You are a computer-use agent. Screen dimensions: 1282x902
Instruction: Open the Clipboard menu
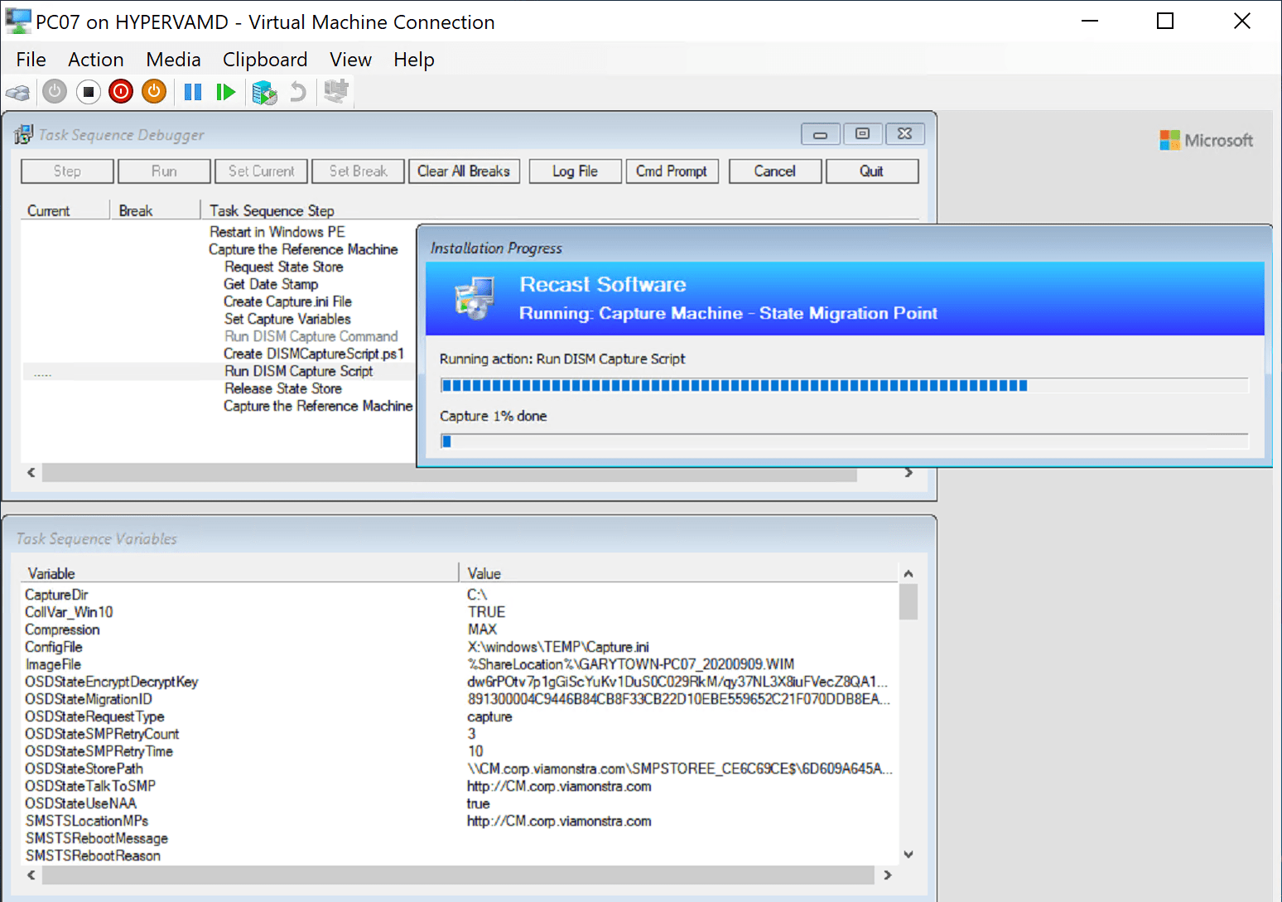tap(265, 59)
